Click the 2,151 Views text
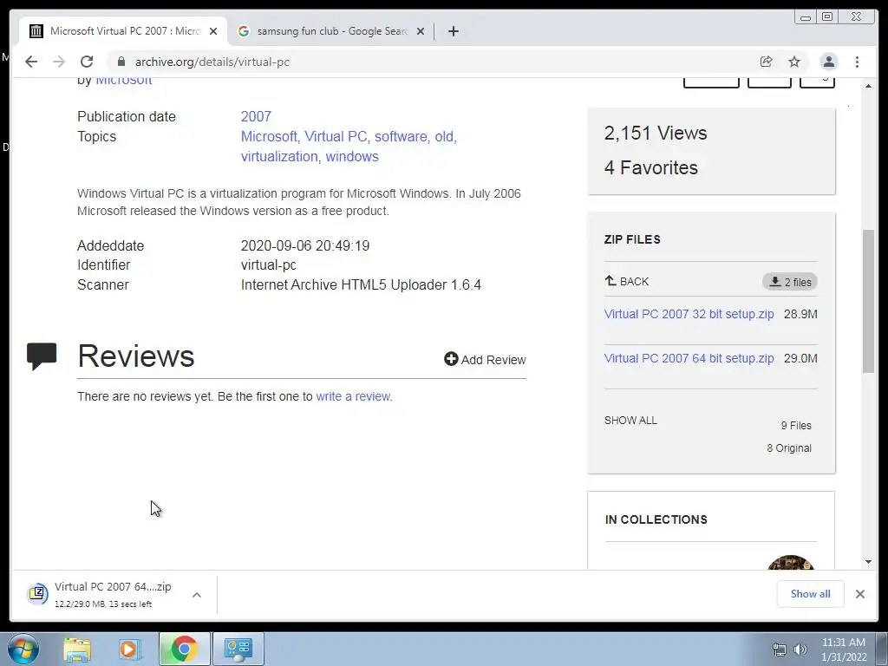888x666 pixels. [x=656, y=133]
